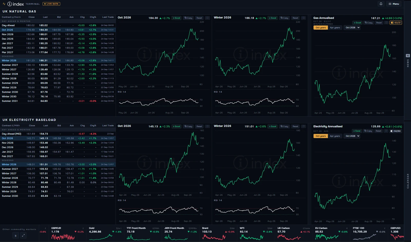
Task: Copy the Electricity Annualised chart
Action: click(368, 131)
